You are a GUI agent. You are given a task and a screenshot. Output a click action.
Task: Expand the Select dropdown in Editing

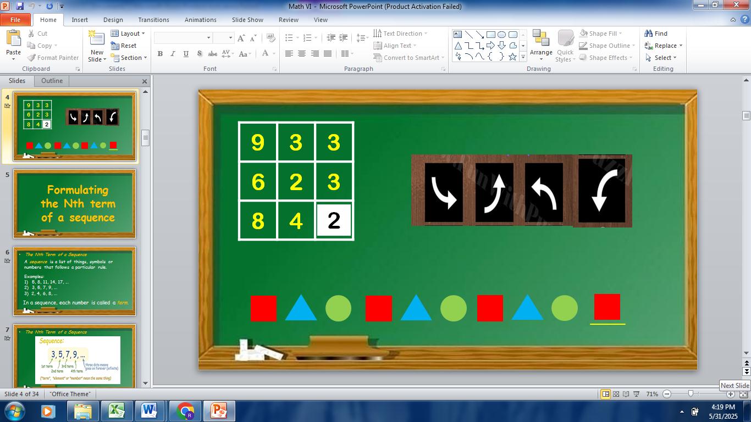660,58
